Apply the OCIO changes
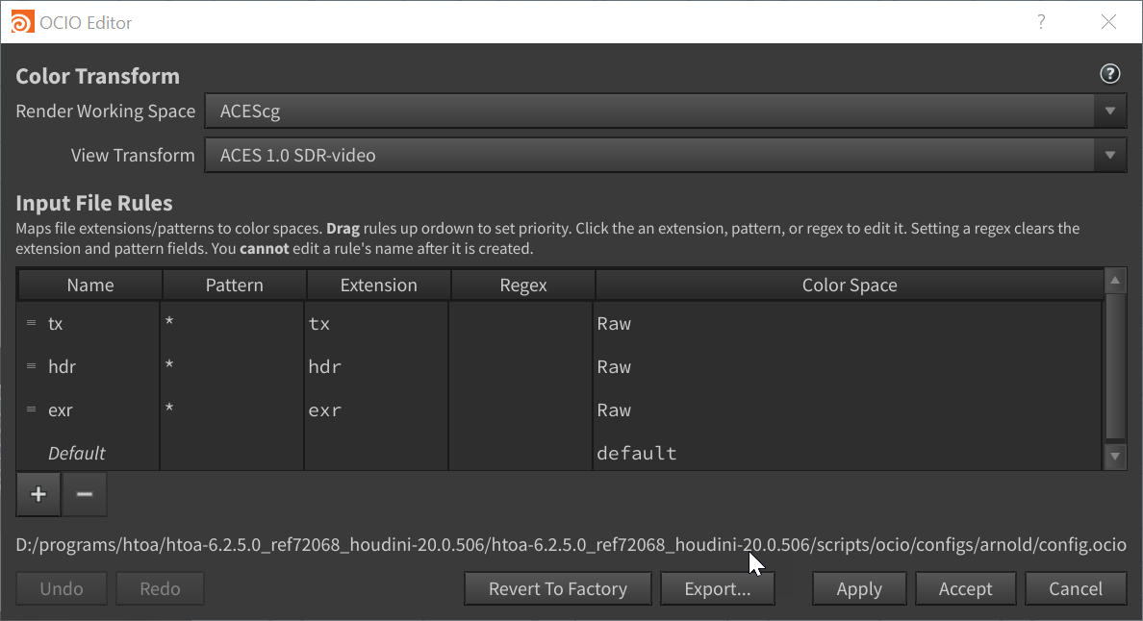This screenshot has width=1143, height=621. pyautogui.click(x=859, y=588)
